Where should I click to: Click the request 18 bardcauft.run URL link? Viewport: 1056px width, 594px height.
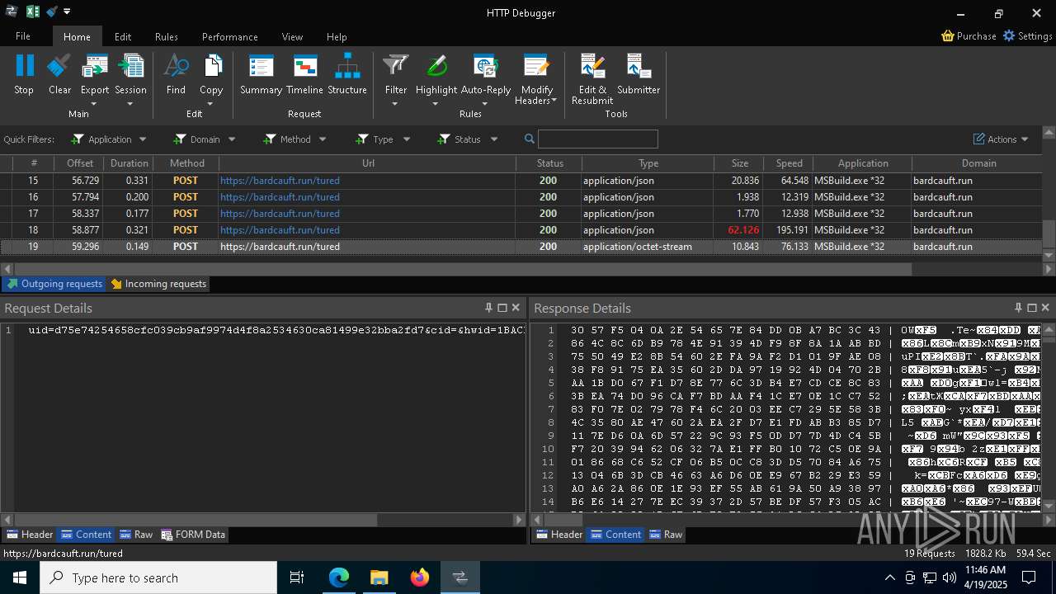(280, 230)
